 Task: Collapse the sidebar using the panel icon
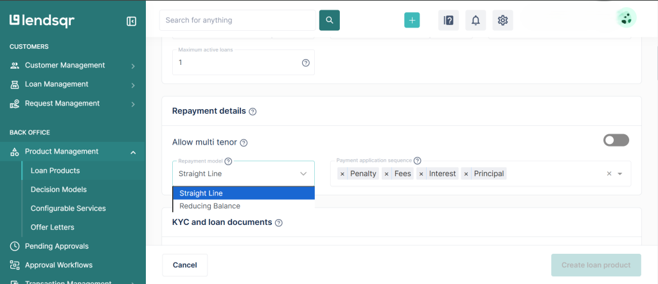(131, 21)
